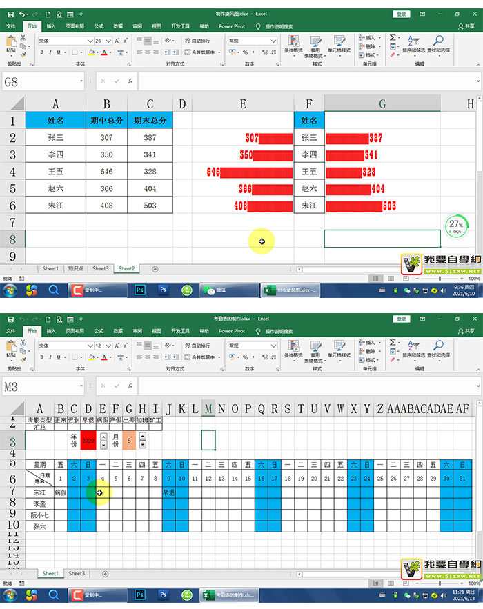Click Undo arrow in top Excel window

[22, 14]
